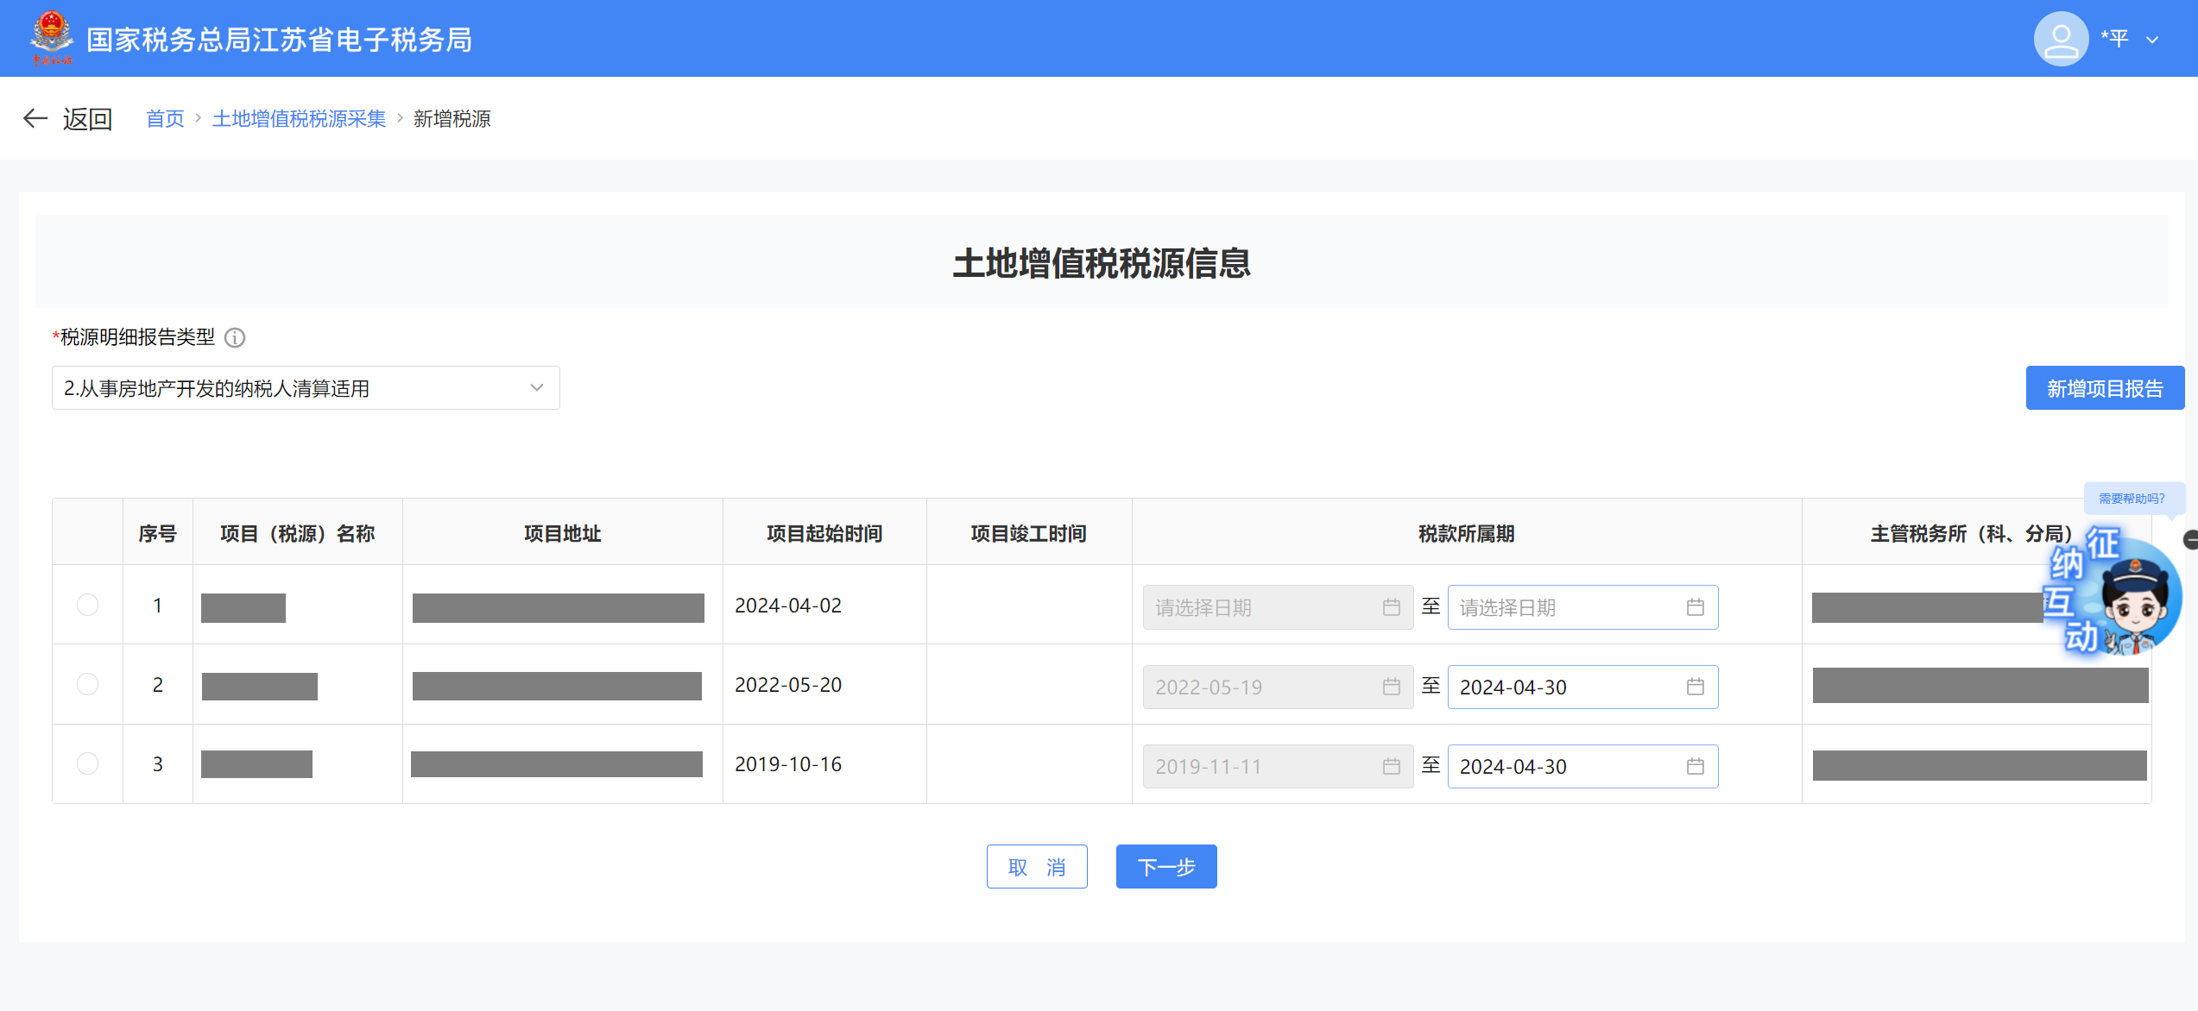Select radio button for row 1
The width and height of the screenshot is (2198, 1011).
pos(87,605)
